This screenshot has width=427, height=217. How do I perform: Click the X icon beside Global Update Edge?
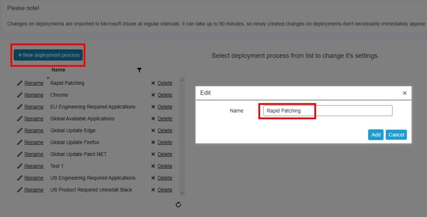153,131
